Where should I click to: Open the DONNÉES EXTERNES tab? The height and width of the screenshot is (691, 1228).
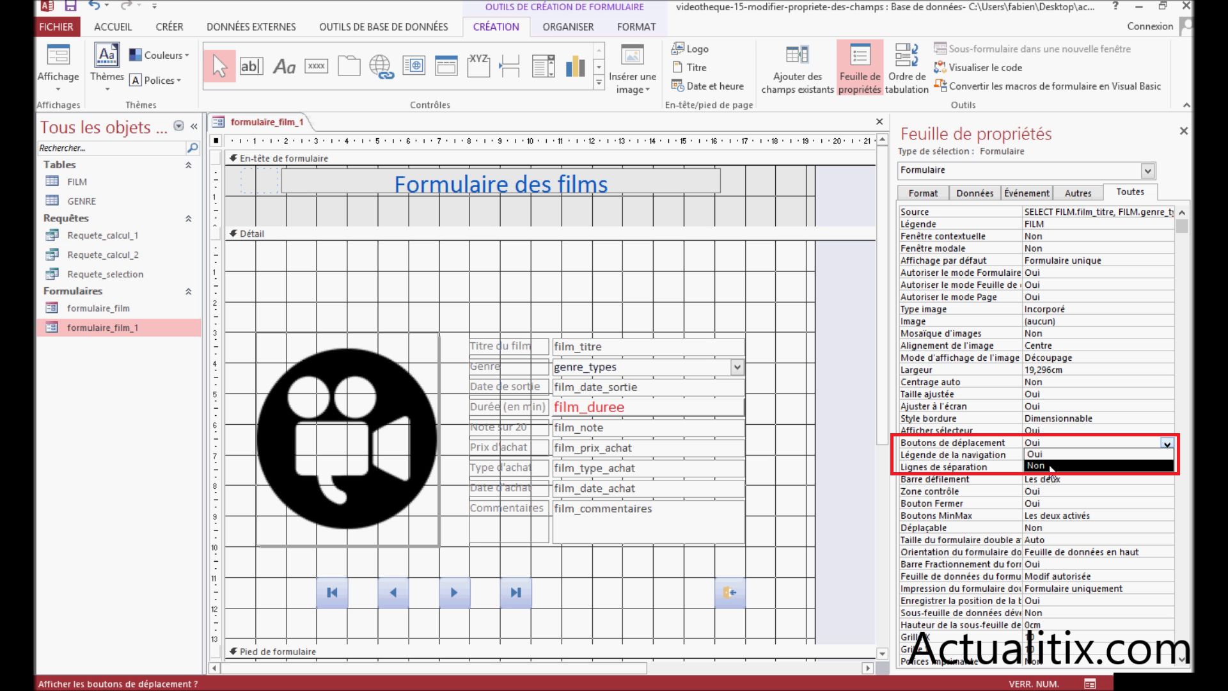251,27
